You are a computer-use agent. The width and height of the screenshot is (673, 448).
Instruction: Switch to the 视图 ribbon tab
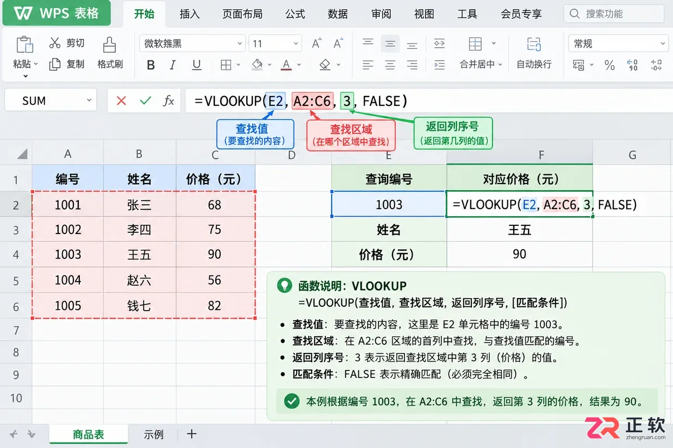coord(424,14)
